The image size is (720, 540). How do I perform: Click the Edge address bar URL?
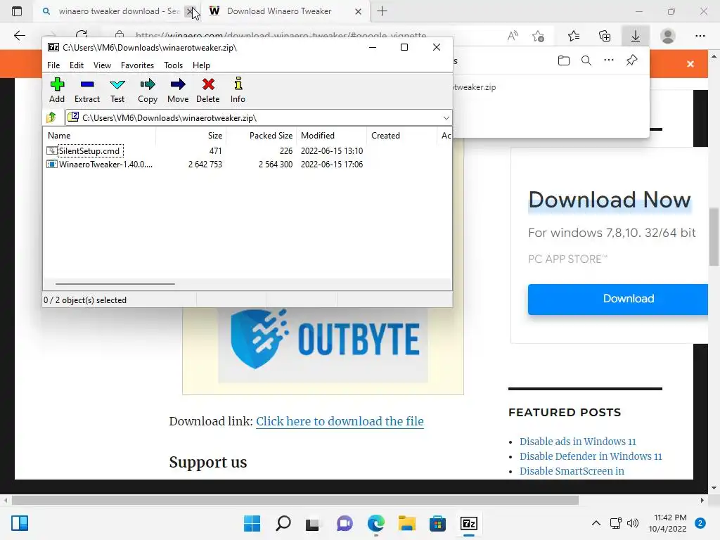pos(281,35)
